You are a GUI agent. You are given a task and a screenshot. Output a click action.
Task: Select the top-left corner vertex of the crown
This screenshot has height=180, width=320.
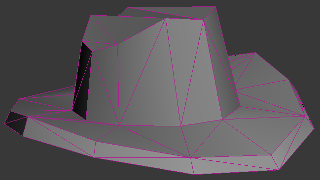click(91, 15)
